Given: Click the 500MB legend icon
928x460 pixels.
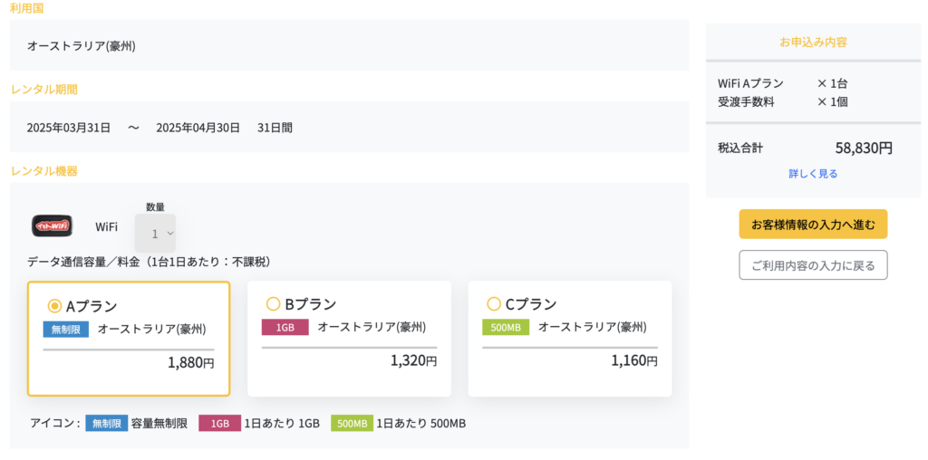Looking at the screenshot, I should coord(352,423).
